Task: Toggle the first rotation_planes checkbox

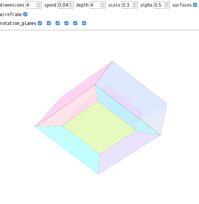Action: click(40, 23)
